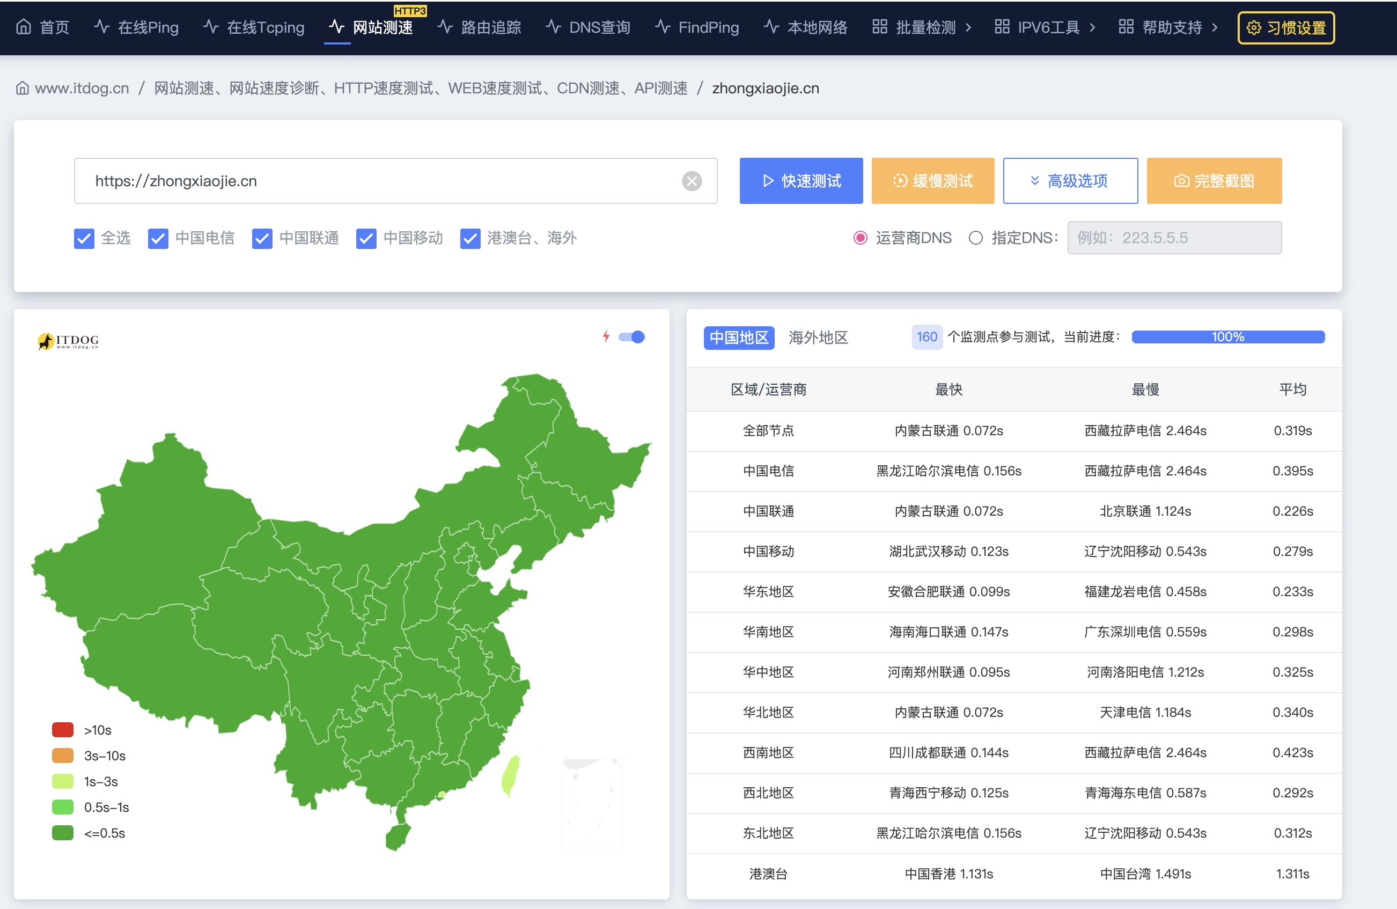Click the breadcrumb home icon www.itdog.cn

(23, 88)
